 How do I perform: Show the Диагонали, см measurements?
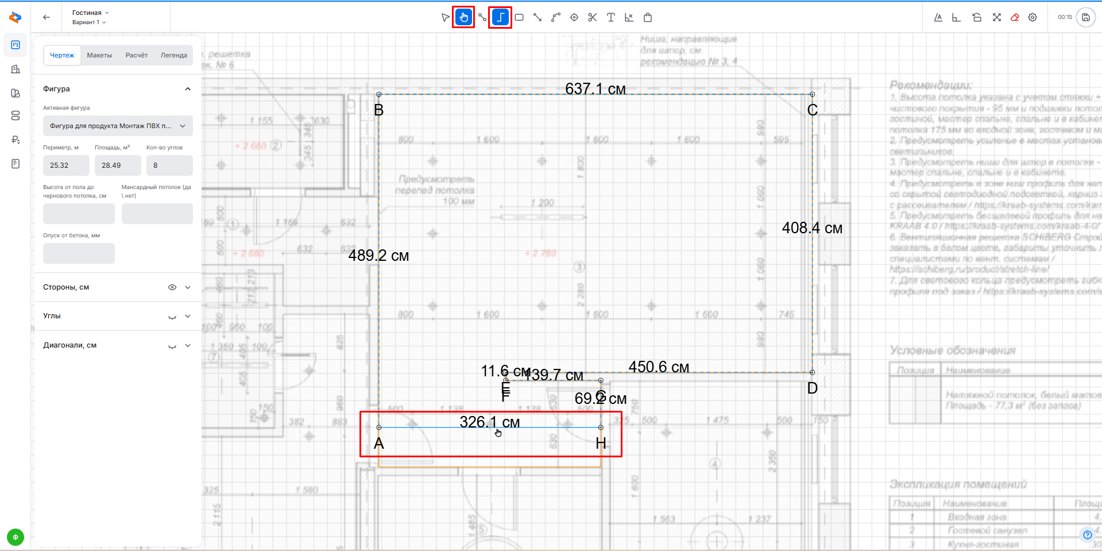click(172, 346)
